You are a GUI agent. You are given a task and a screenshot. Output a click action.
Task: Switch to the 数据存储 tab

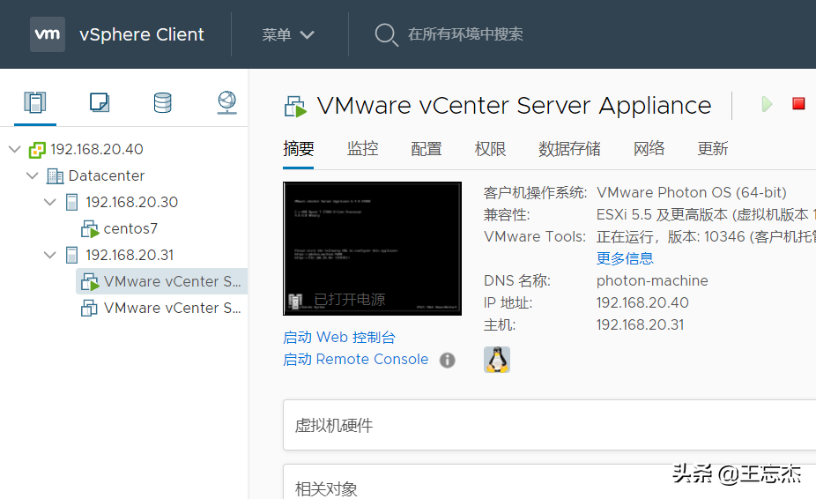coord(569,149)
